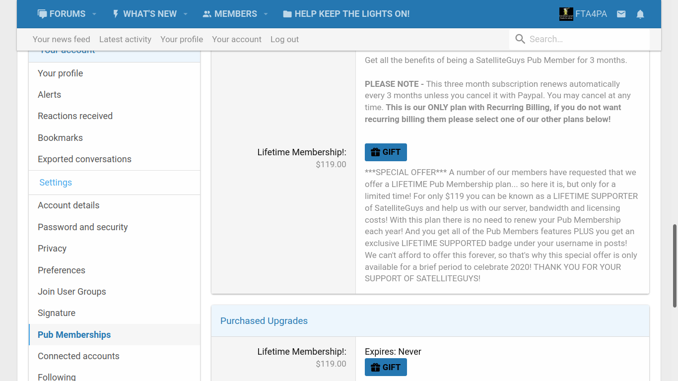Click the page vertical scrollbar thumb
The width and height of the screenshot is (678, 381).
[x=675, y=265]
